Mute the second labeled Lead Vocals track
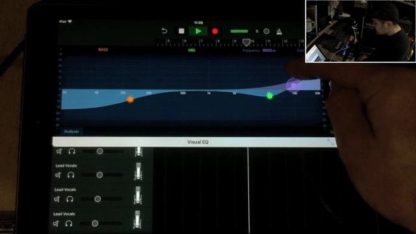This screenshot has height=234, width=416. [57, 199]
